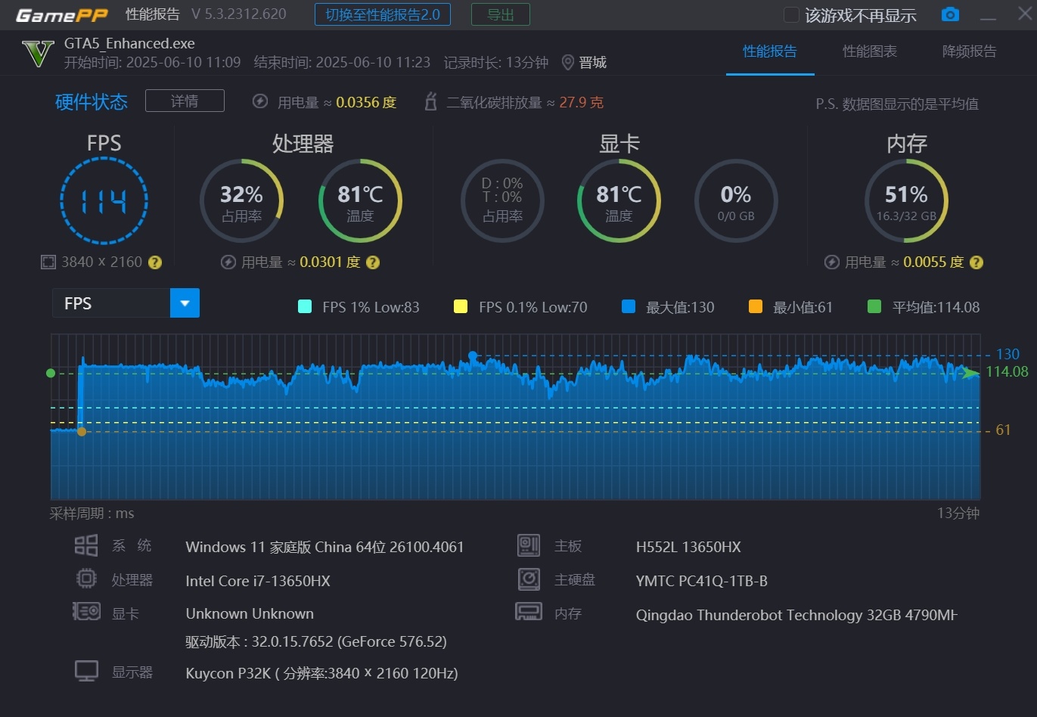
Task: Click the motherboard icon beside 主板
Action: (529, 545)
